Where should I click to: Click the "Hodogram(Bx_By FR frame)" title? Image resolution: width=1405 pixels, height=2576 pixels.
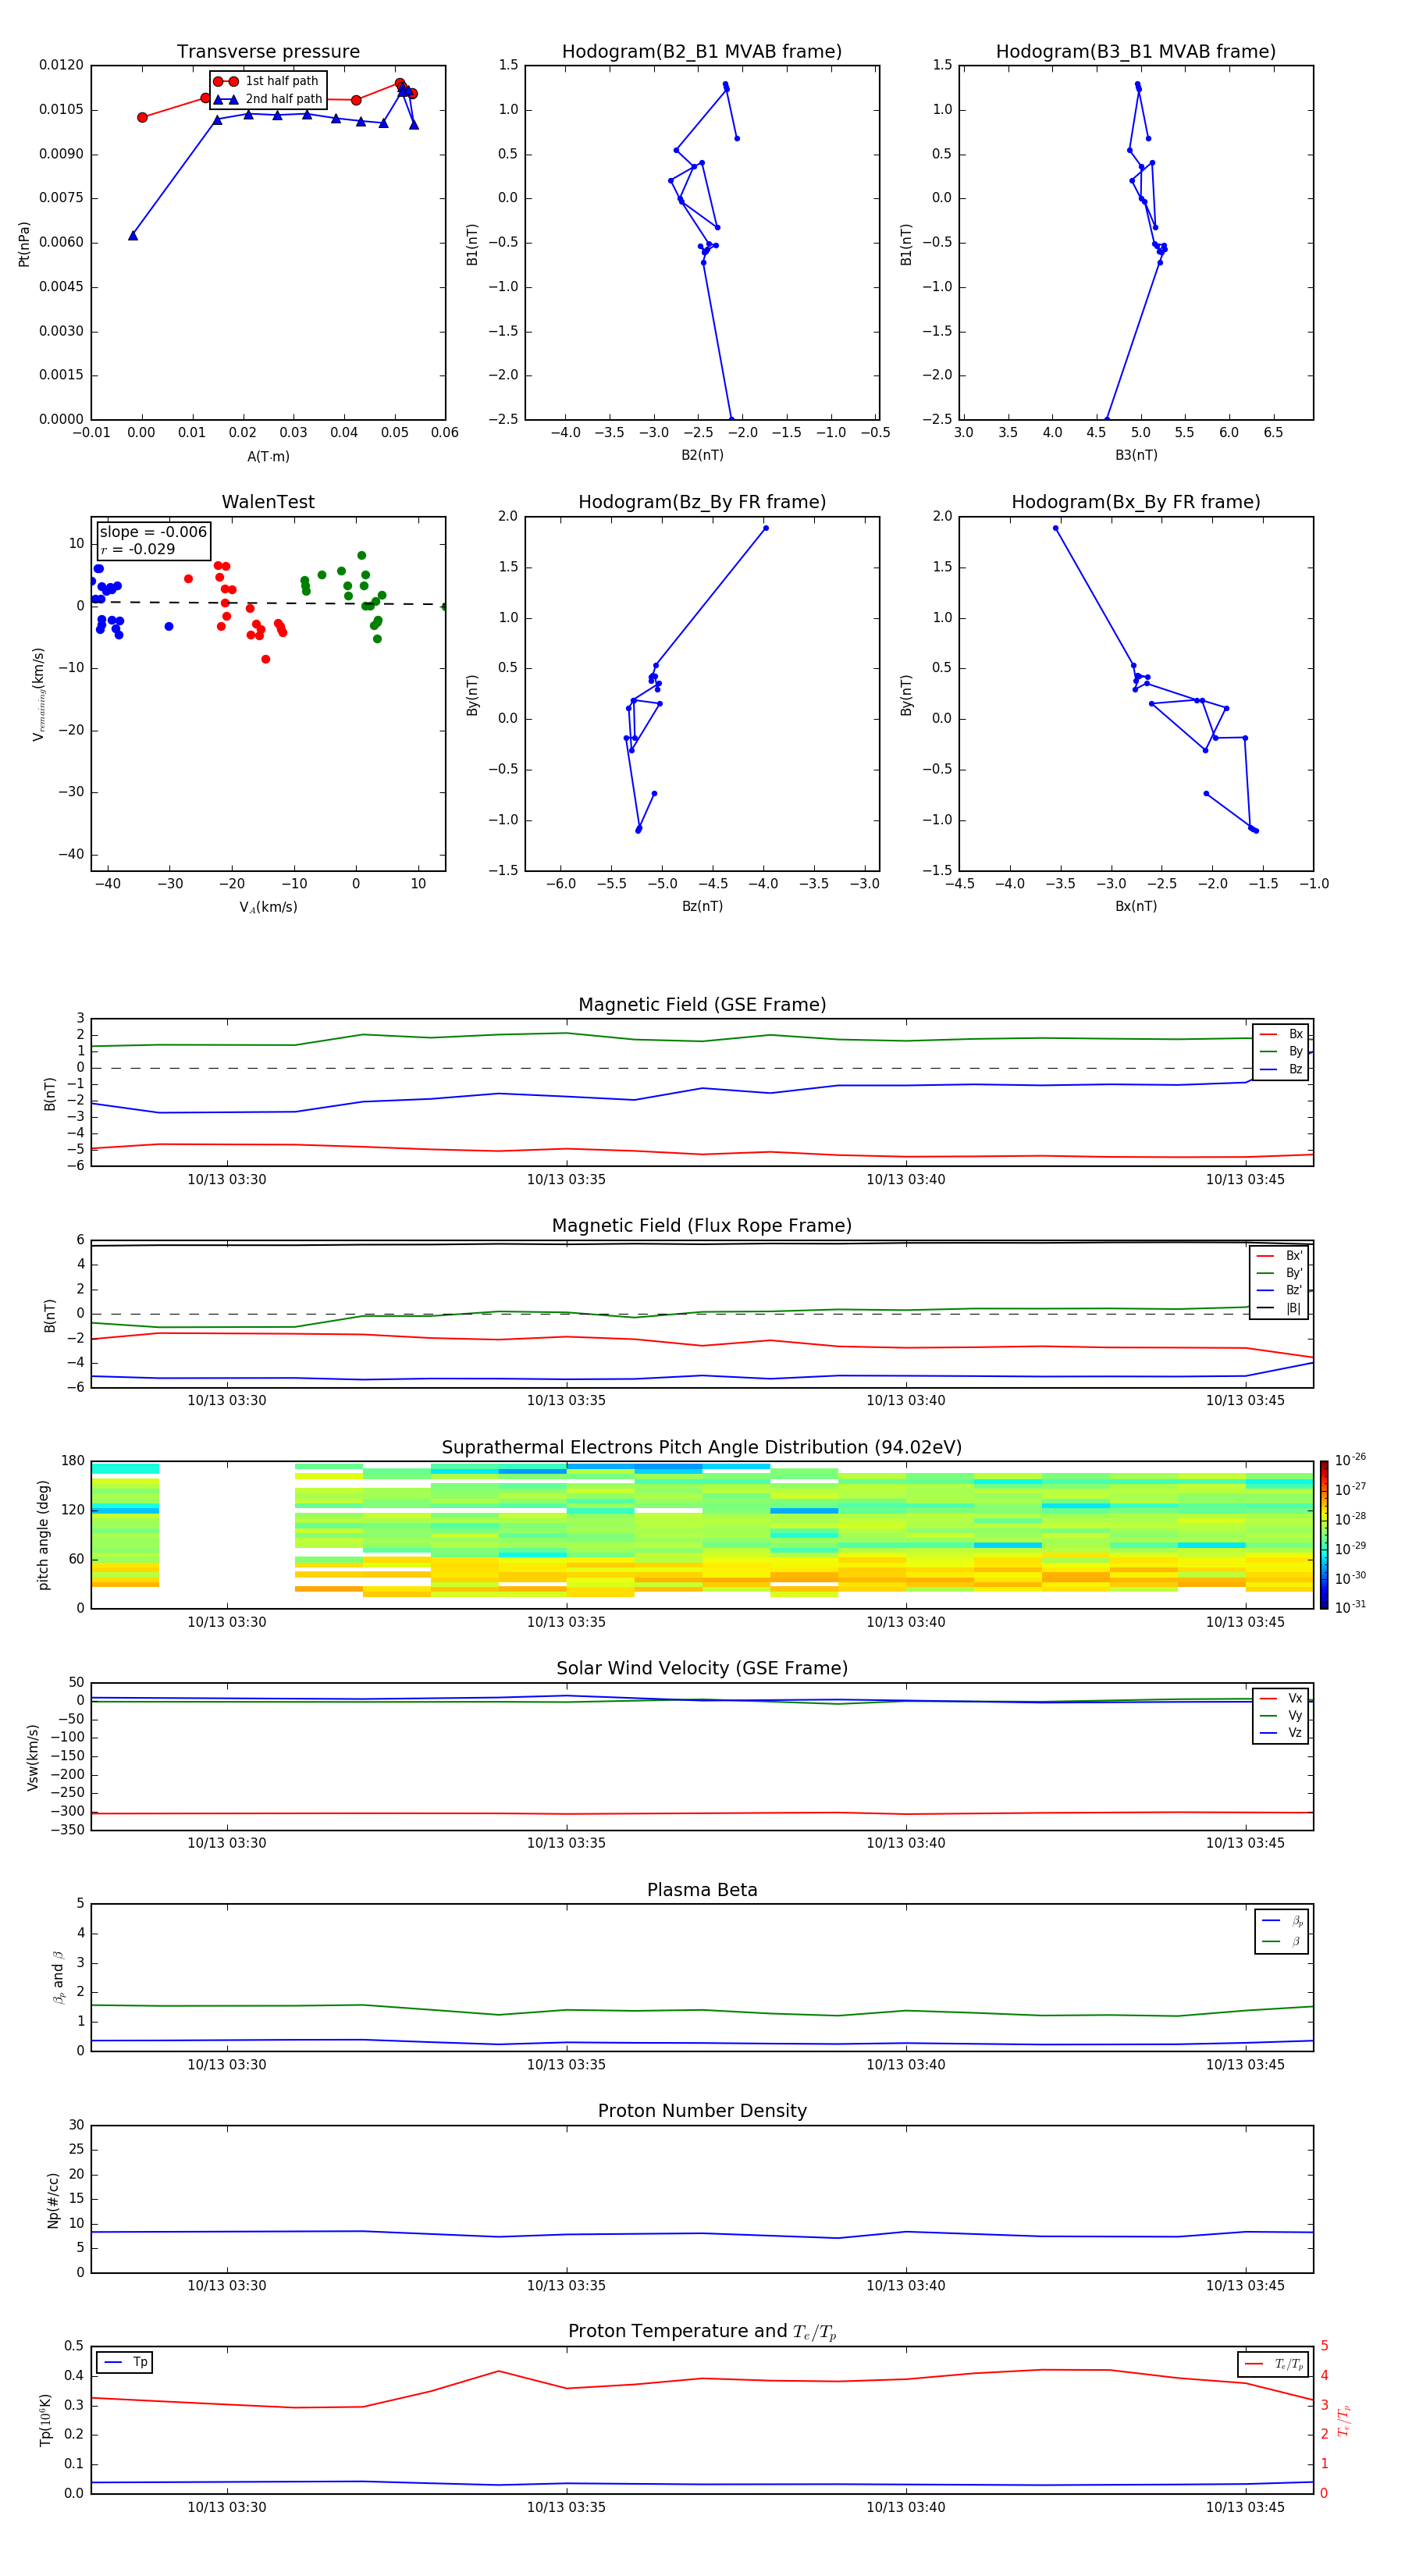1136,502
